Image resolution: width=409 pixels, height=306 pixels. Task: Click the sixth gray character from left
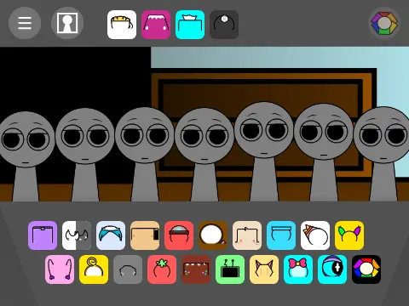click(324, 152)
